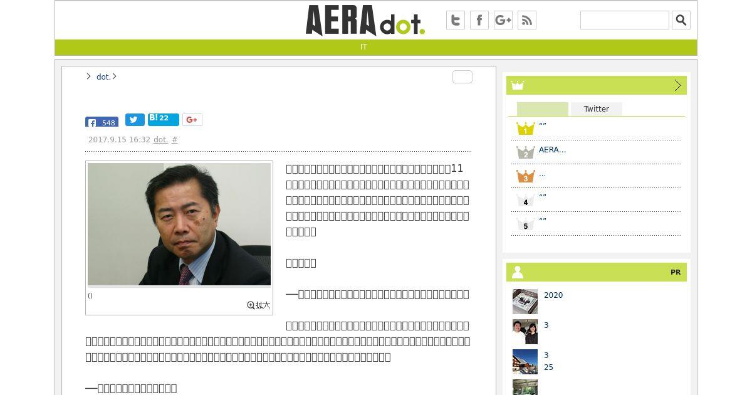Open the dot. author link beside date

[x=161, y=140]
